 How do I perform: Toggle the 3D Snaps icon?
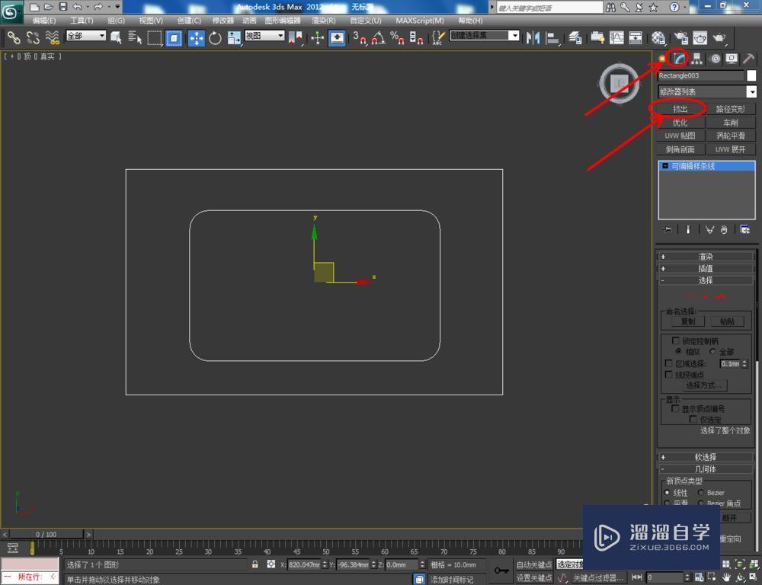(358, 37)
